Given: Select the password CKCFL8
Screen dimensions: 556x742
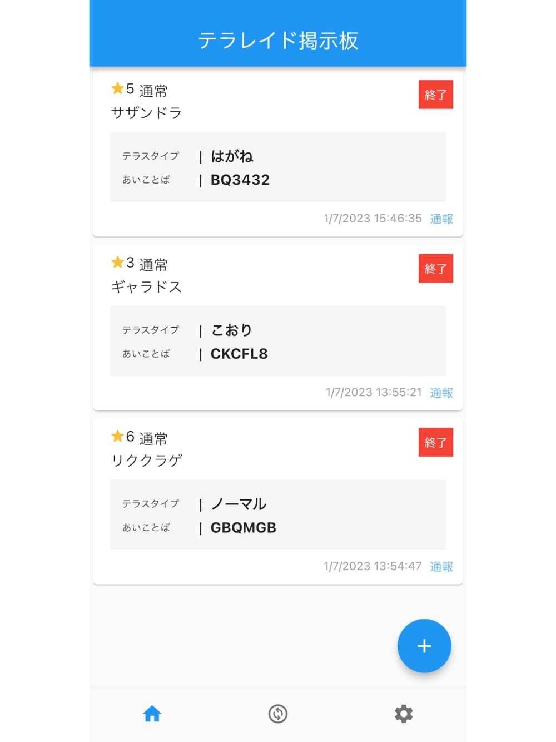Looking at the screenshot, I should coord(239,354).
